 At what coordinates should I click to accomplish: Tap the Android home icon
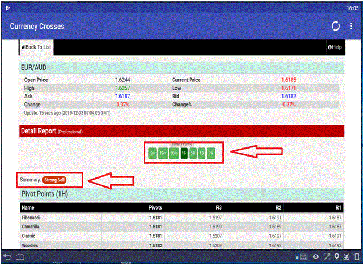pos(20,258)
